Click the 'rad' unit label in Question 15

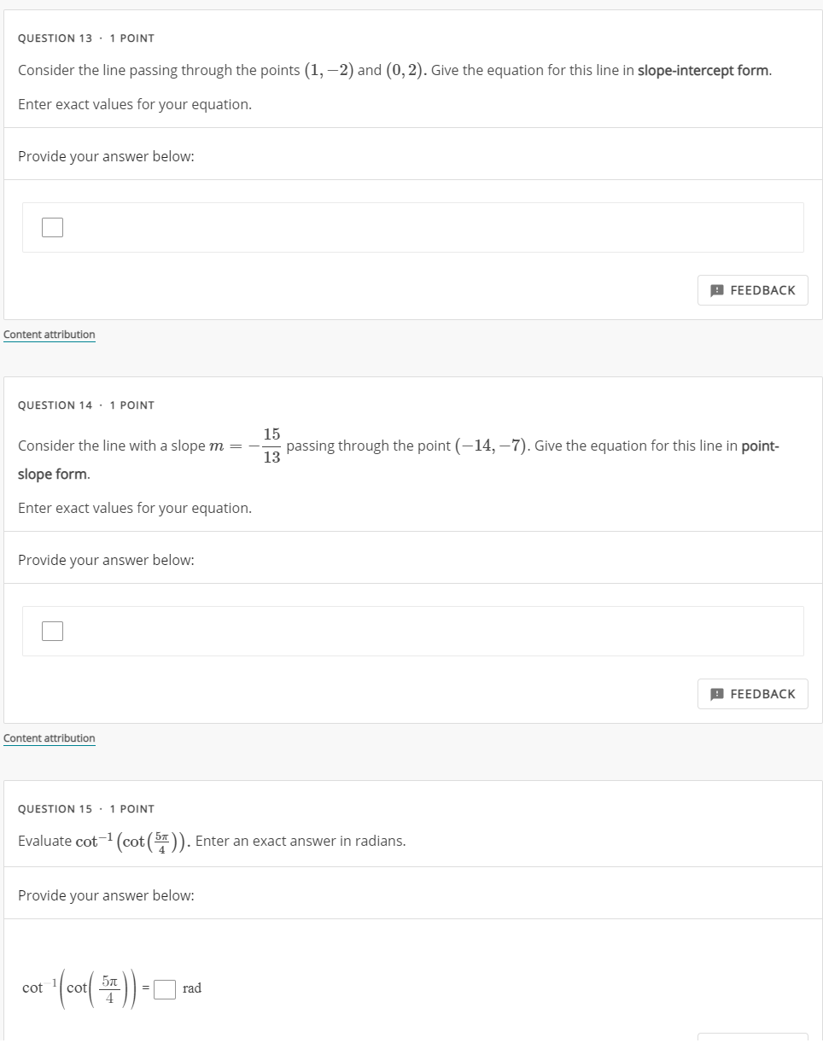(x=192, y=988)
